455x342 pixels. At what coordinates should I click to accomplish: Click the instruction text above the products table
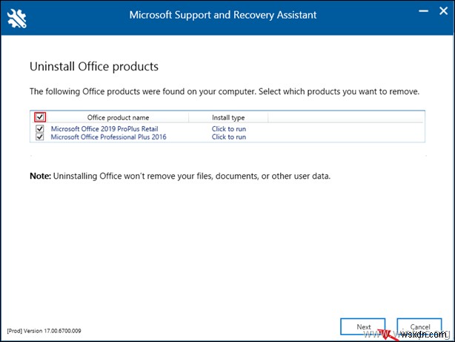click(x=224, y=92)
